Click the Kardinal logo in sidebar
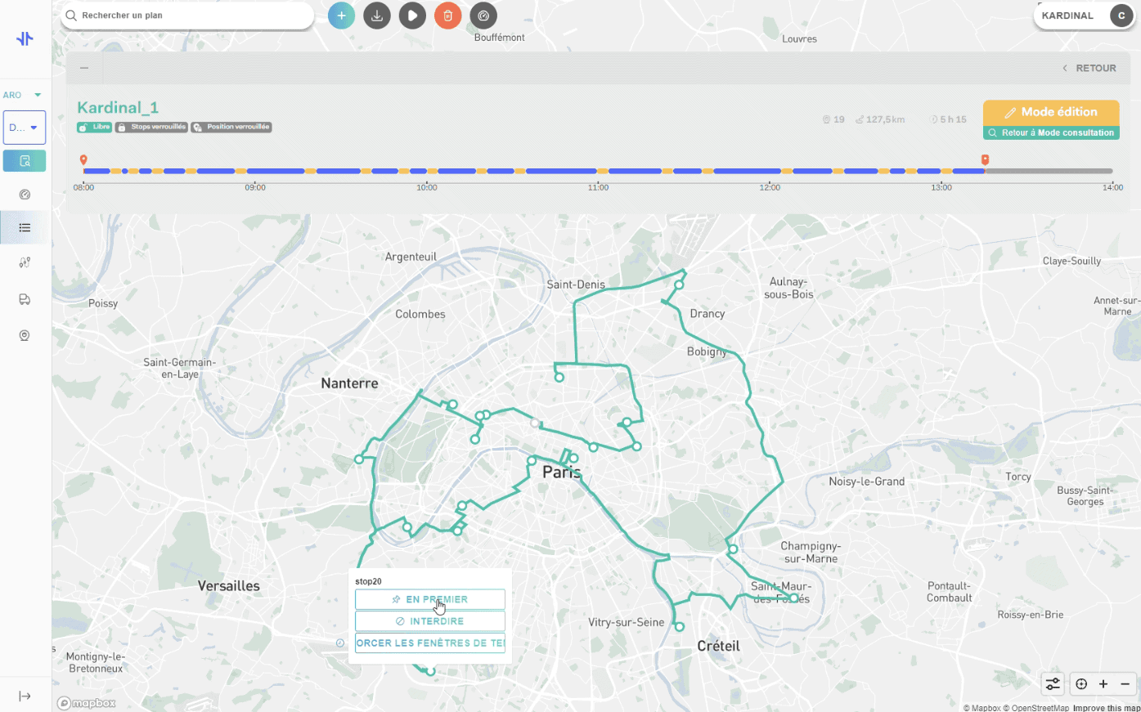The height and width of the screenshot is (712, 1141). [x=25, y=38]
